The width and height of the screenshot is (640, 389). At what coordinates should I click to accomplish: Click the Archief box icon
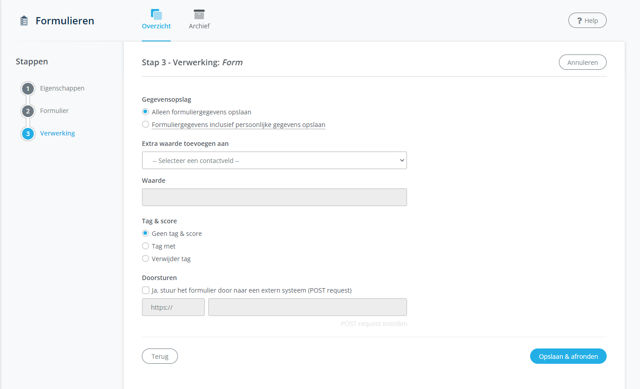point(199,14)
